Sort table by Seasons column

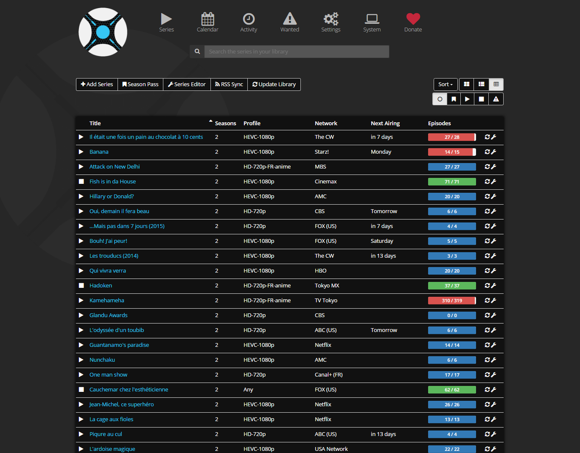pyautogui.click(x=225, y=124)
